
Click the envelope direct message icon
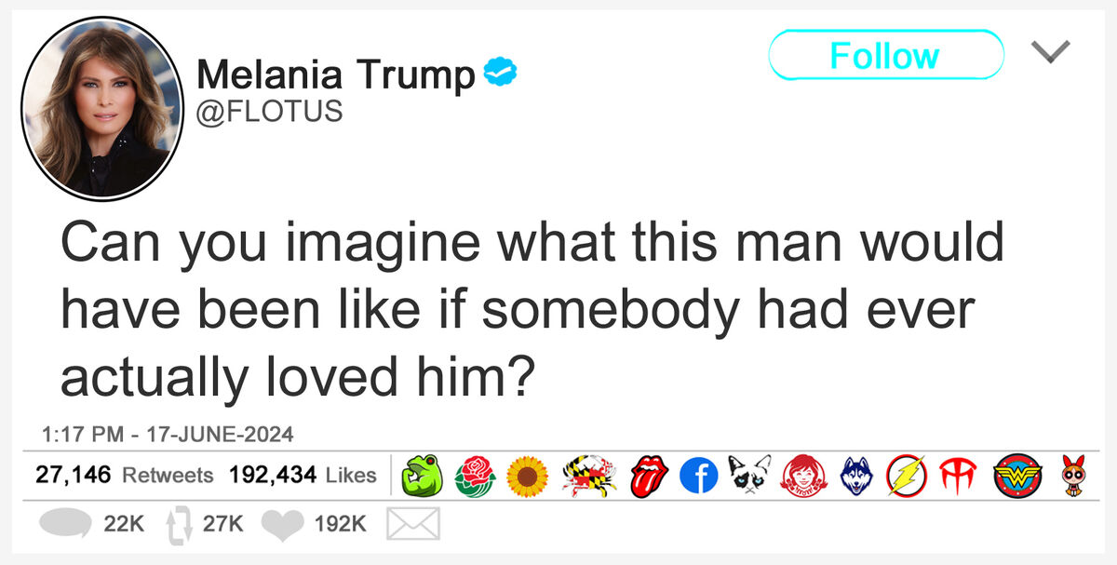(x=412, y=525)
